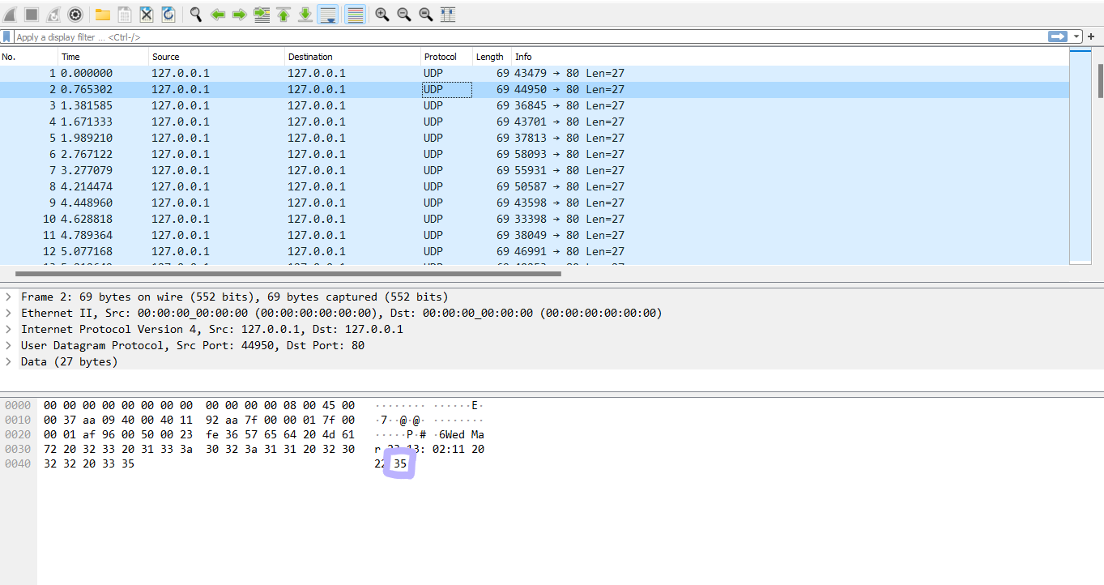Expand the Frame 2 details section
The width and height of the screenshot is (1104, 585).
(x=8, y=297)
